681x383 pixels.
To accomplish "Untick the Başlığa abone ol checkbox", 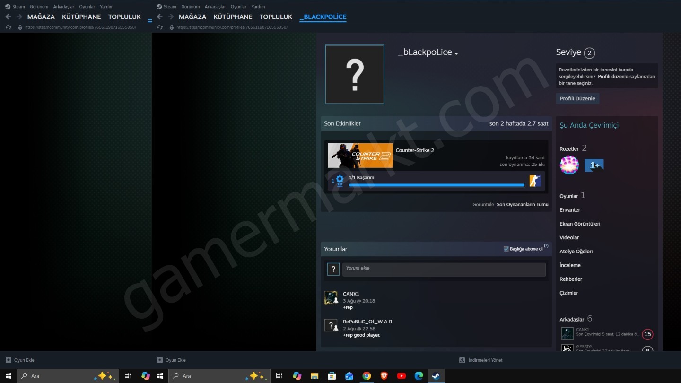I will click(x=506, y=249).
